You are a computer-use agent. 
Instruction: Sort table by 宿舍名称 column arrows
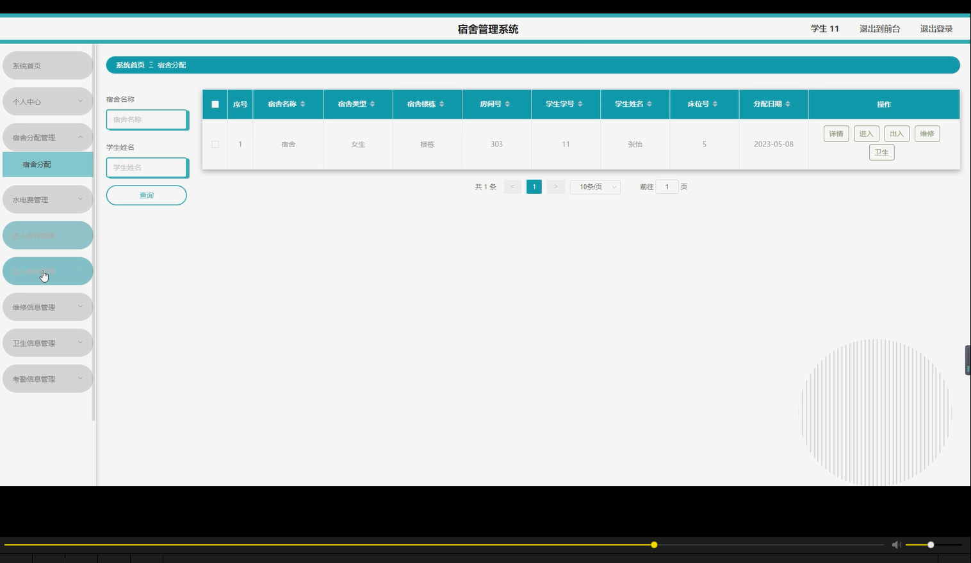tap(302, 104)
